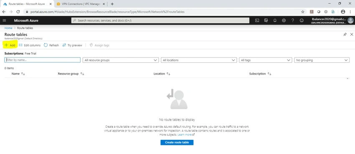Click the account email in header

(329, 20)
